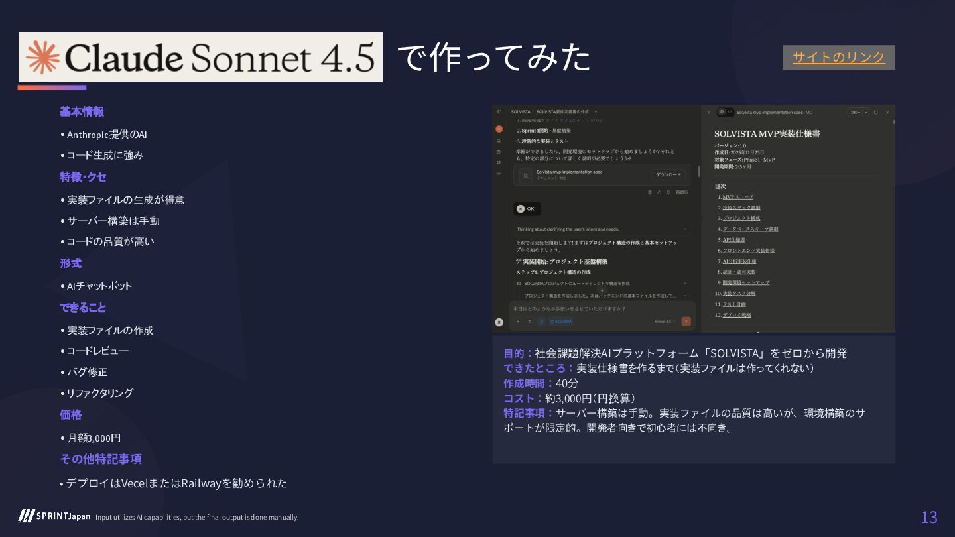Open the SOLVISTA project breadcrumb
This screenshot has width=955, height=537.
point(521,112)
